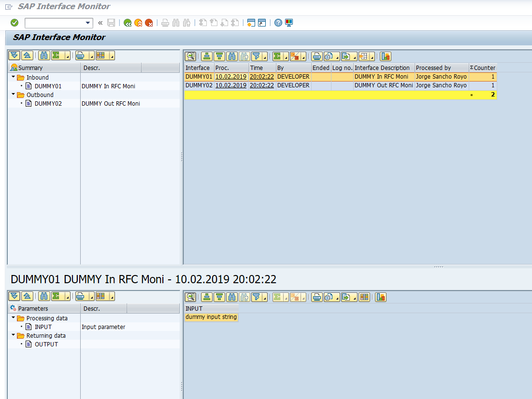Open Customize Local Layout monitor icon
The image size is (532, 399).
pos(289,23)
